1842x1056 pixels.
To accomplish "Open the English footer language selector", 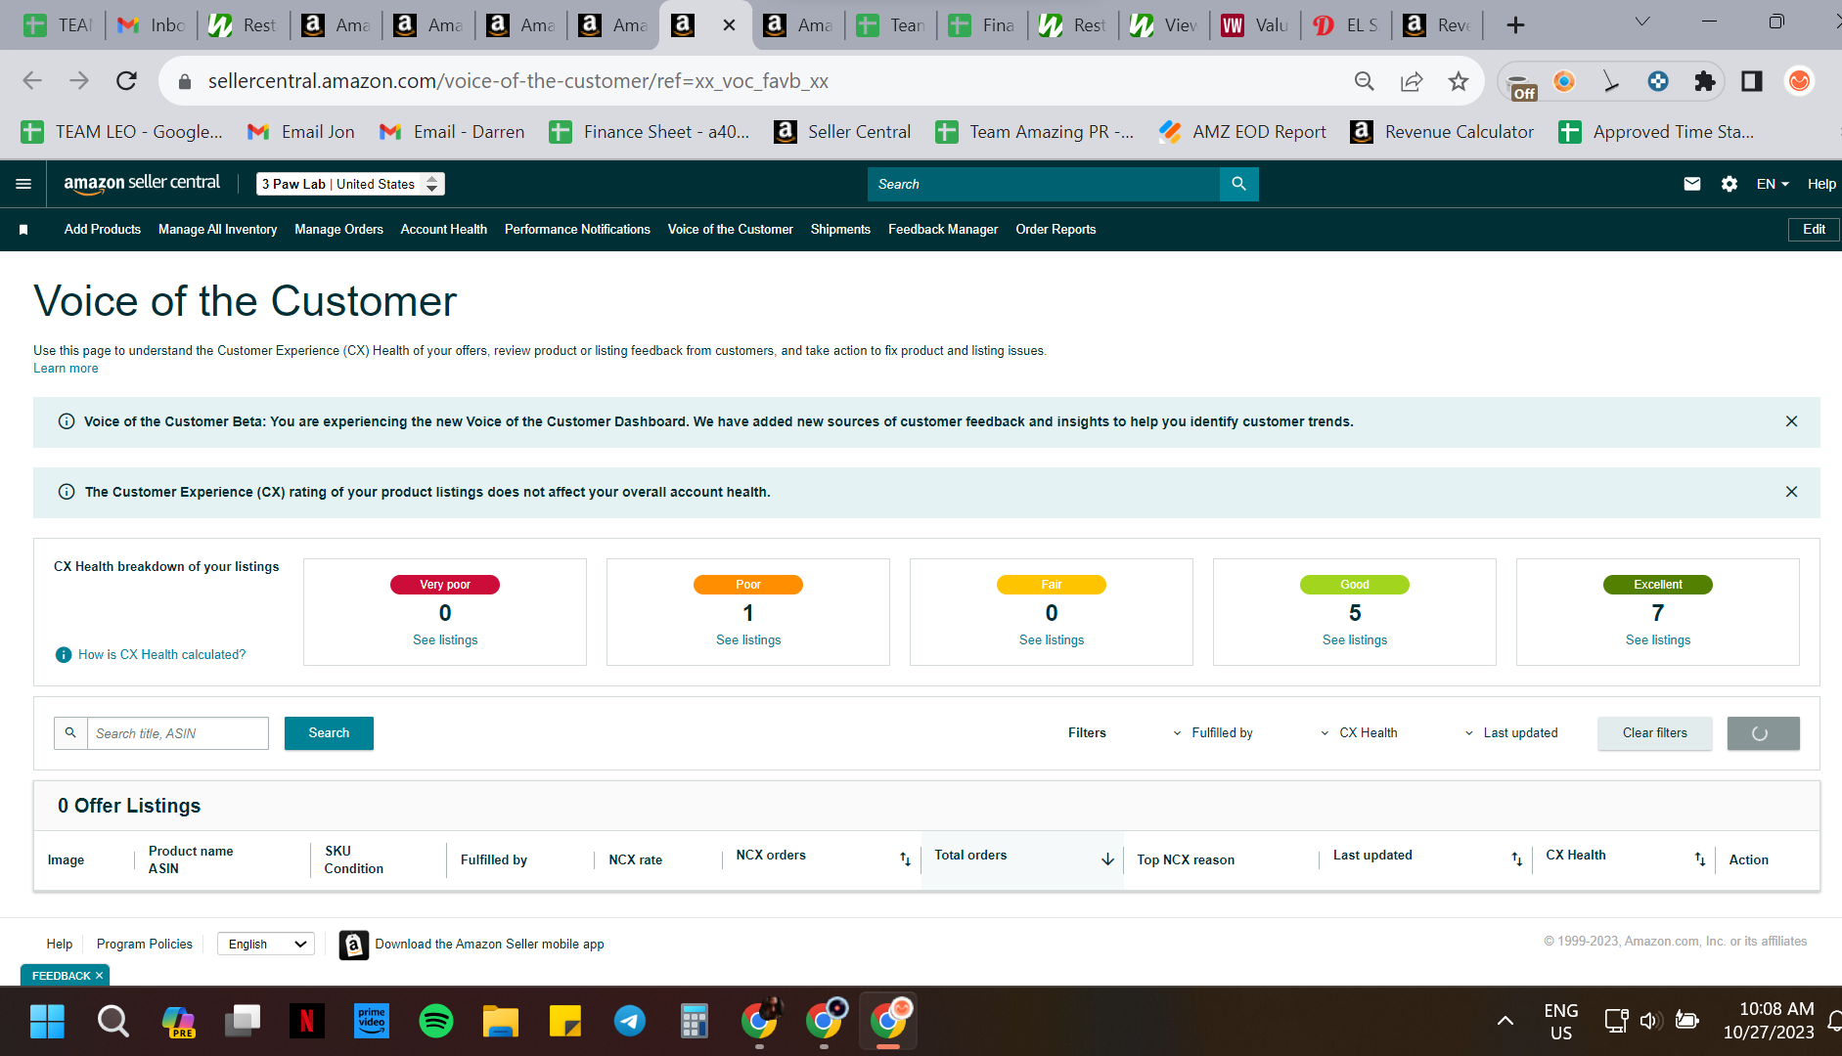I will pos(266,945).
